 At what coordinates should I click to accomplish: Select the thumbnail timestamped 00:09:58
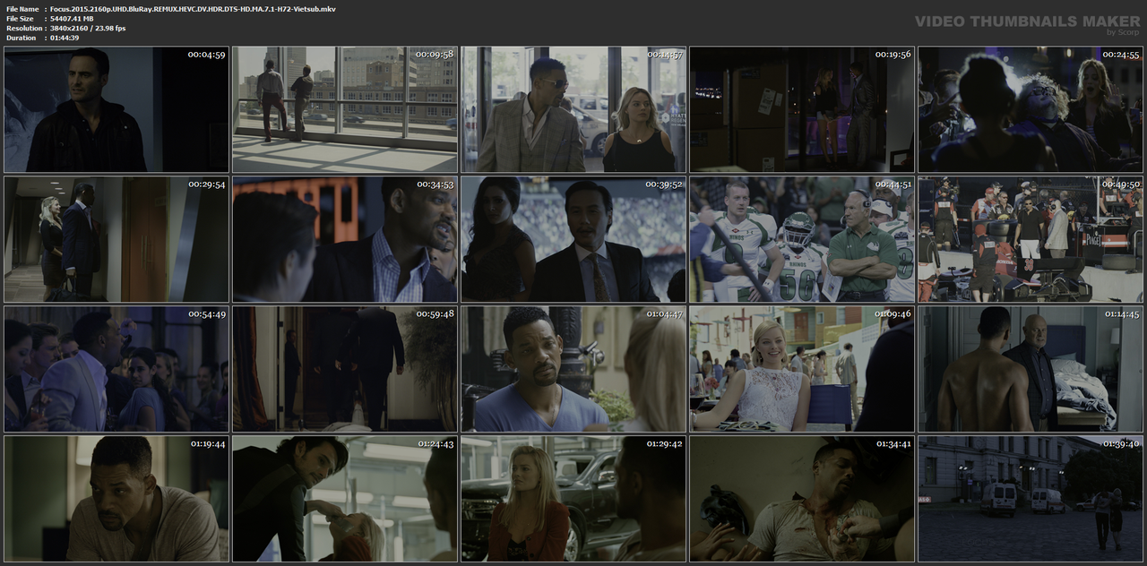[345, 109]
